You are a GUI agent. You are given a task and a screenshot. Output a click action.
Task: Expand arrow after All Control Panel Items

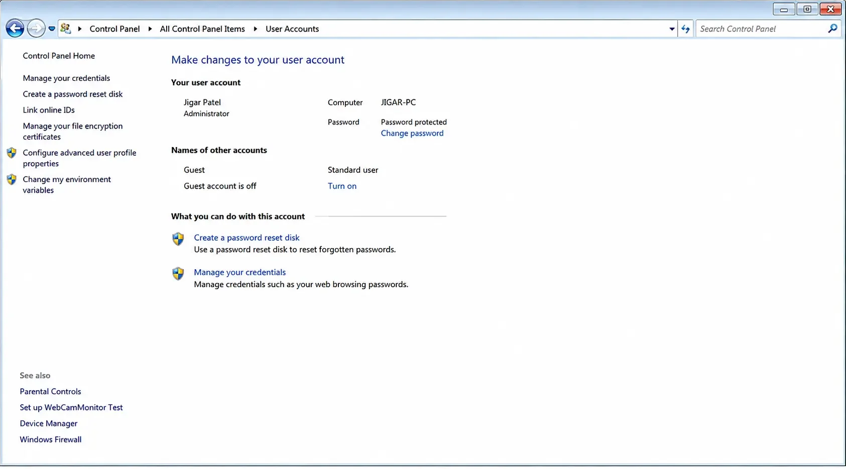256,29
